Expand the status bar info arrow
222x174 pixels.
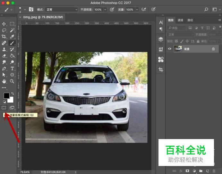pyautogui.click(x=75, y=172)
